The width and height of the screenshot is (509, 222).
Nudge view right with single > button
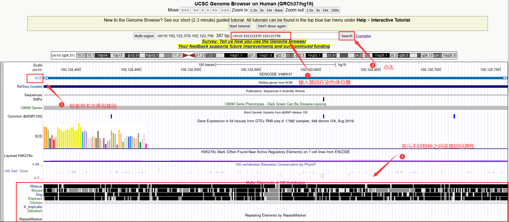click(208, 10)
